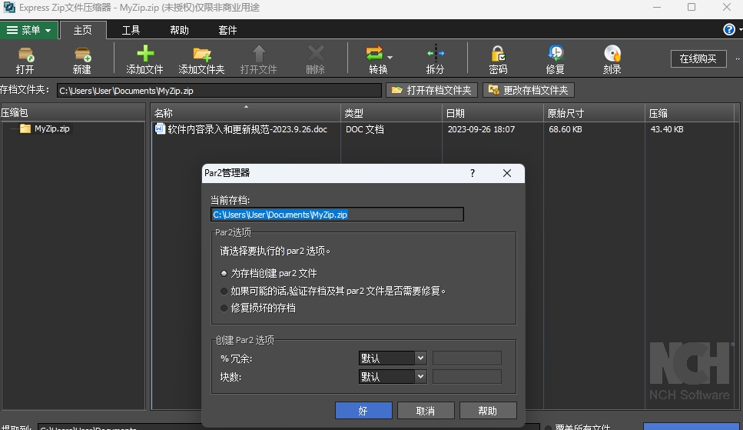Click the Split toolbar icon
The width and height of the screenshot is (743, 430).
click(436, 54)
